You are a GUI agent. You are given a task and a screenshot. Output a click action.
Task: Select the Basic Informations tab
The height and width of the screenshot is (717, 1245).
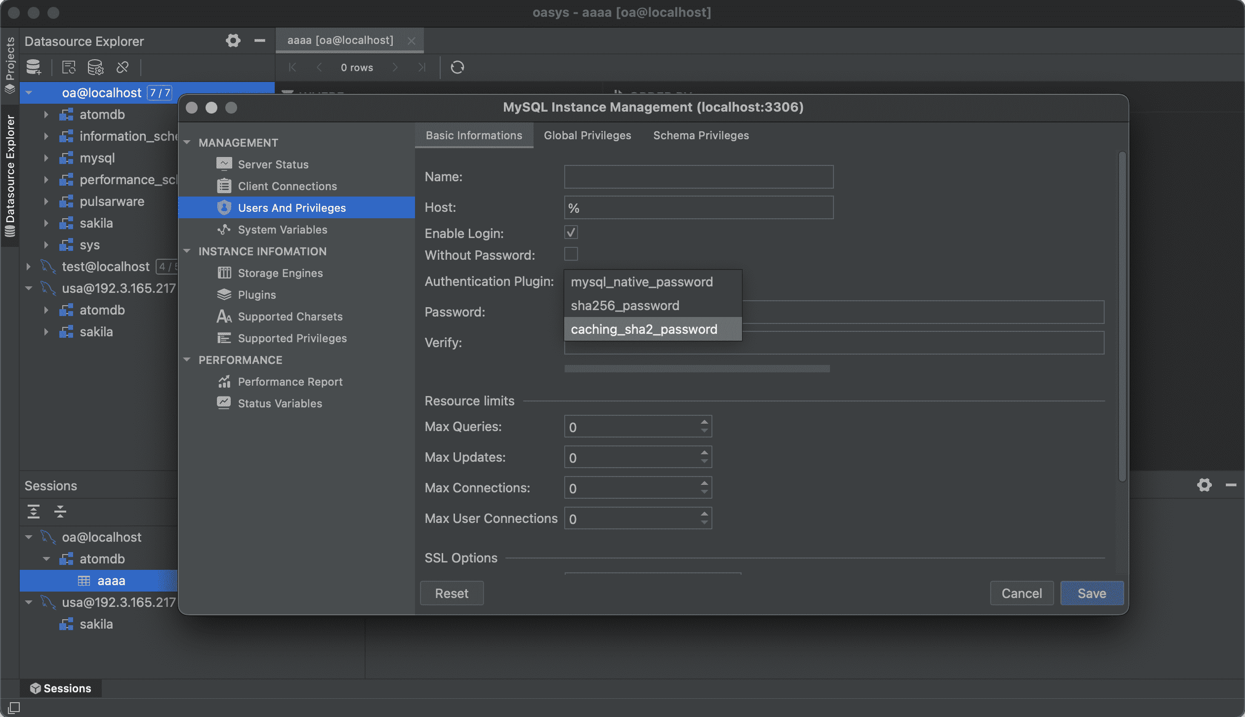474,135
